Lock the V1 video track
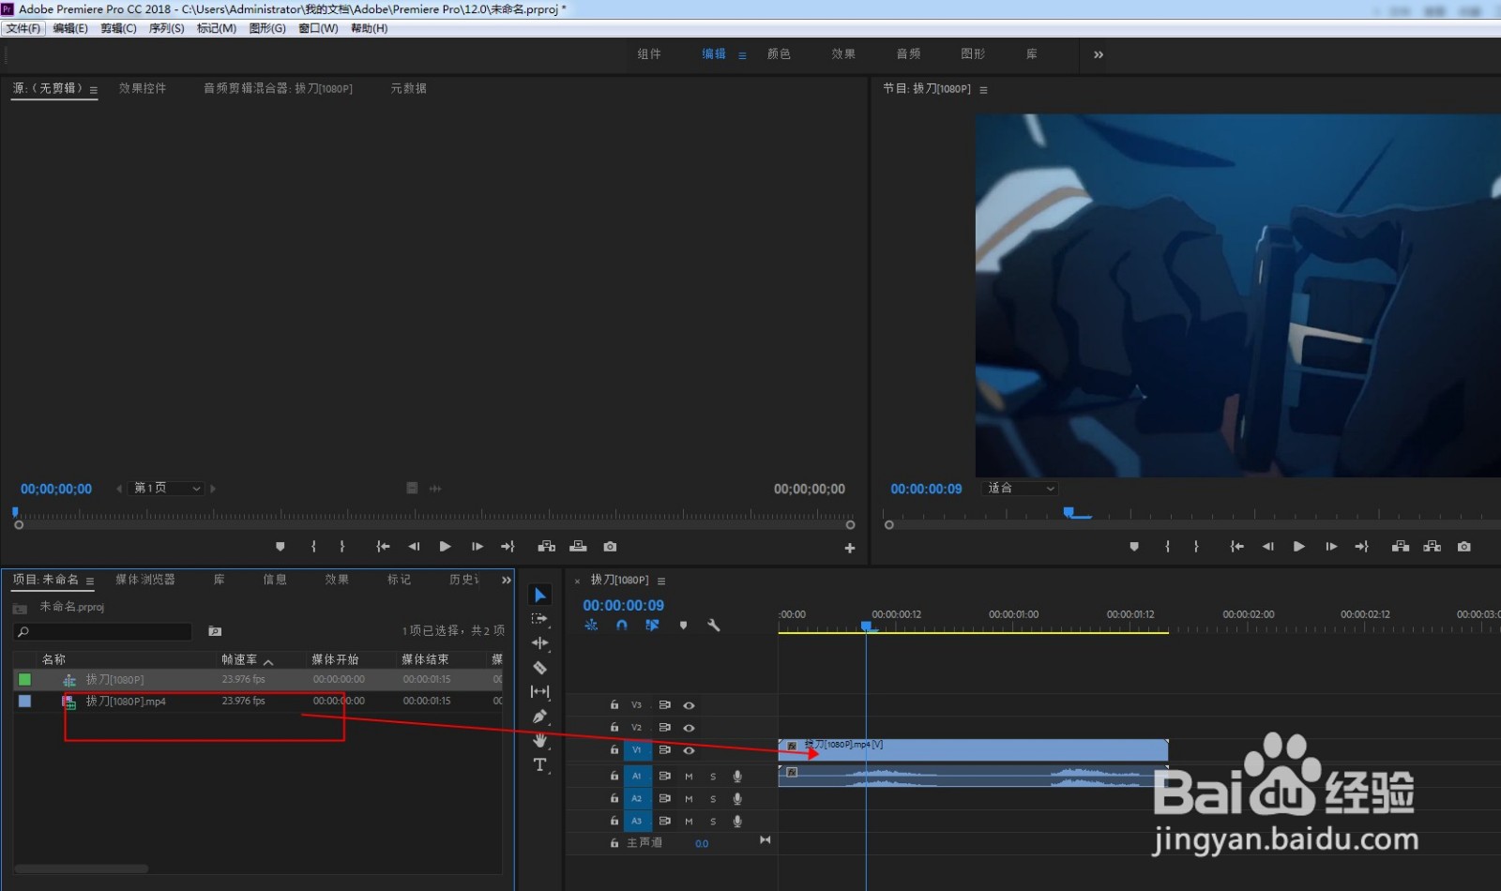The width and height of the screenshot is (1501, 891). point(614,750)
